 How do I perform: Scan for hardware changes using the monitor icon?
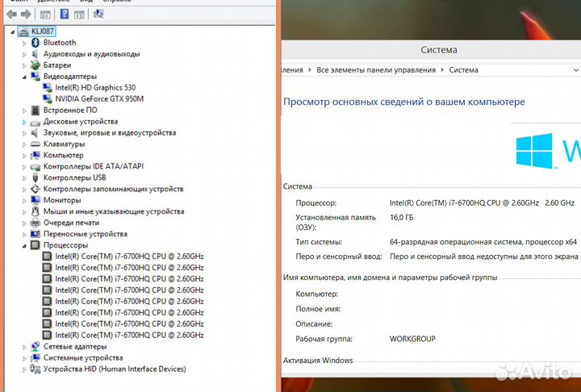[98, 14]
